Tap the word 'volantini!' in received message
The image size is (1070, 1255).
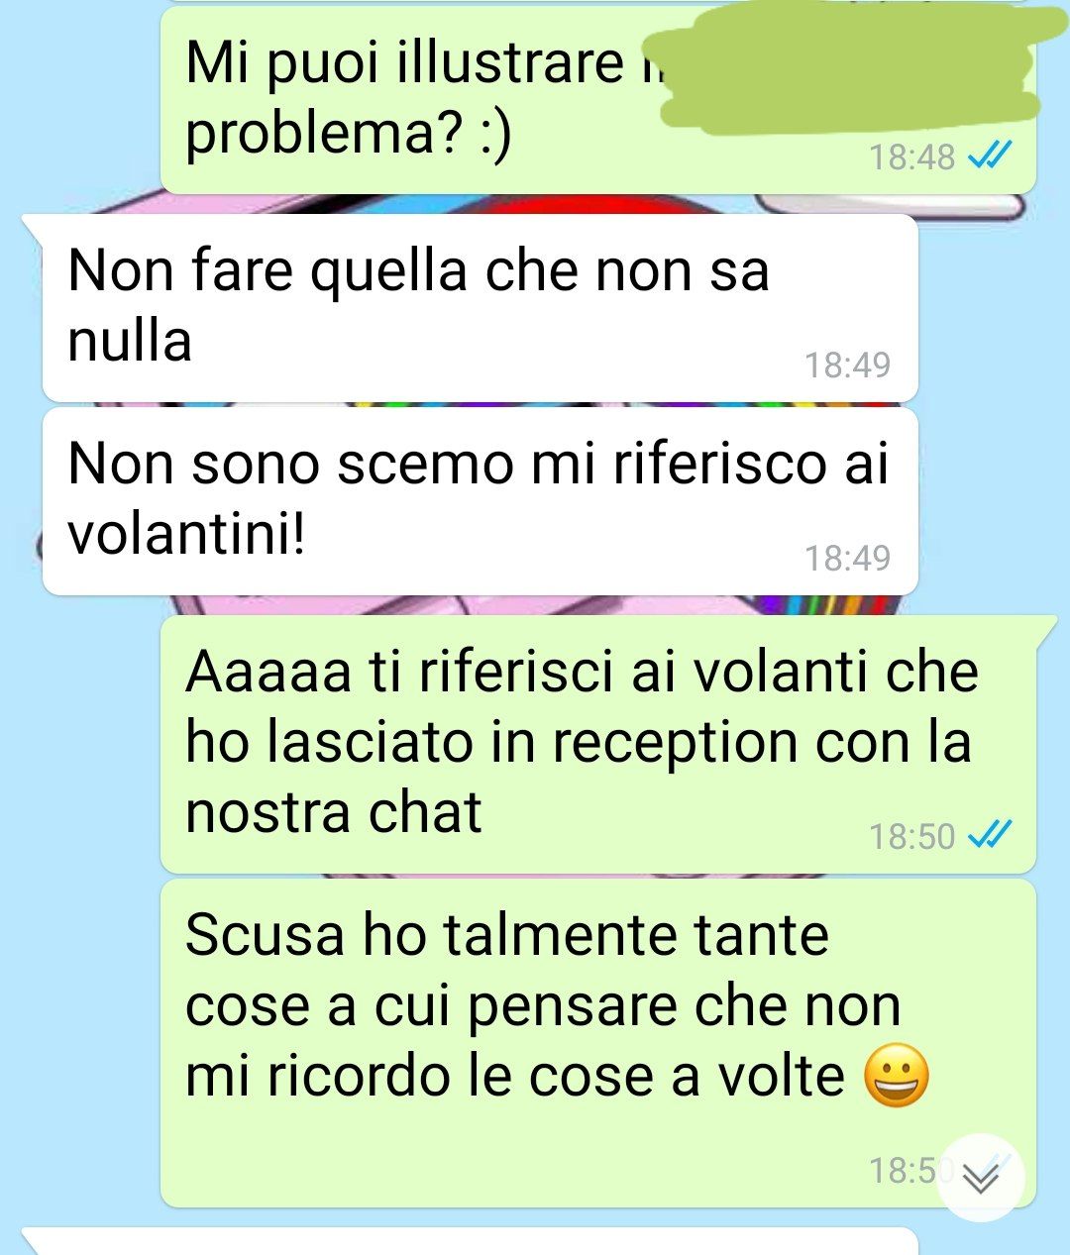(185, 536)
